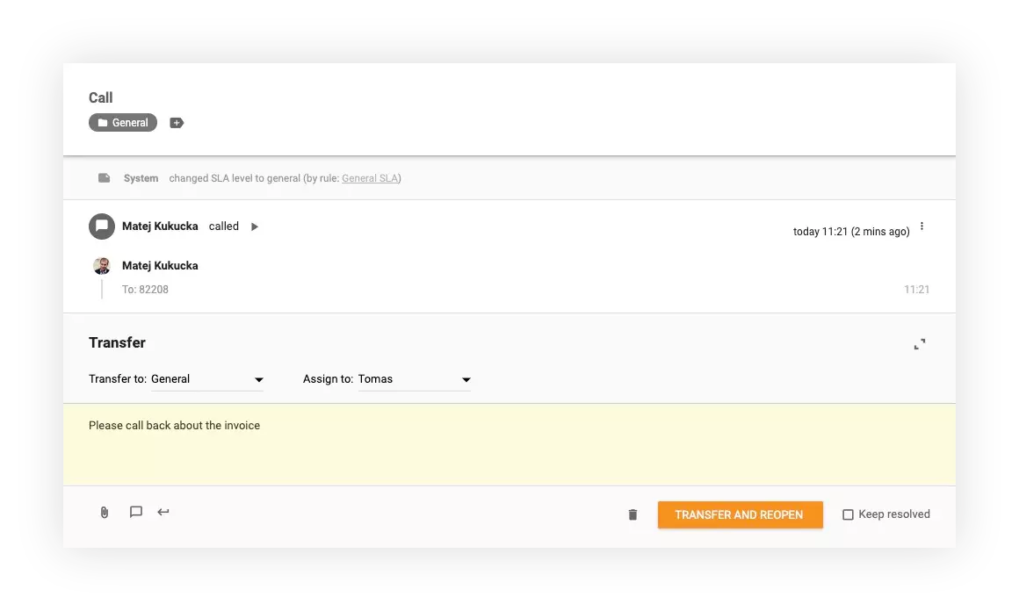Click the reply arrow icon
1019x611 pixels.
163,514
